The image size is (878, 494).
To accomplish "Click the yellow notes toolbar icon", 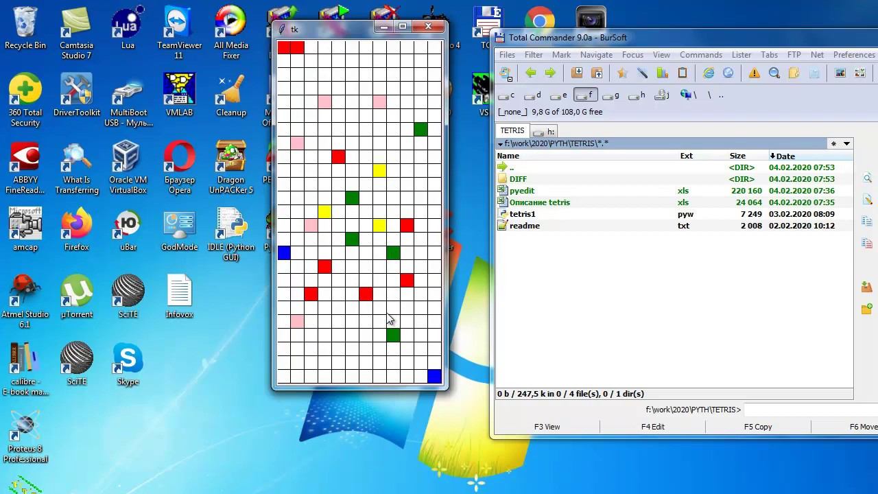I will [794, 73].
